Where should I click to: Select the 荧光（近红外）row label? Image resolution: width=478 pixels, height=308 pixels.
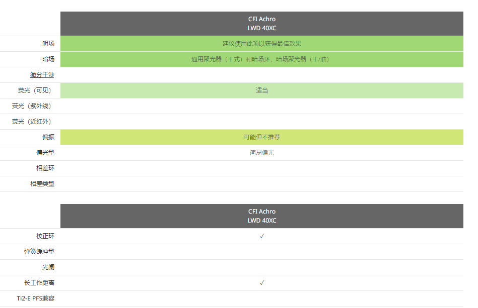[x=31, y=122]
